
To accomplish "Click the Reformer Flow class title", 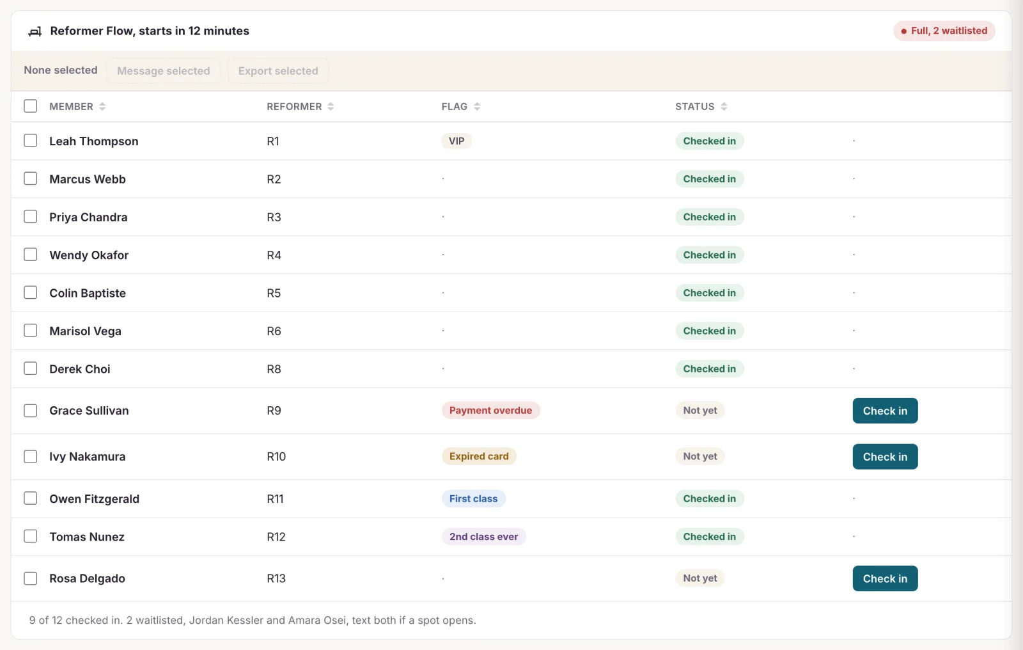I will click(150, 31).
